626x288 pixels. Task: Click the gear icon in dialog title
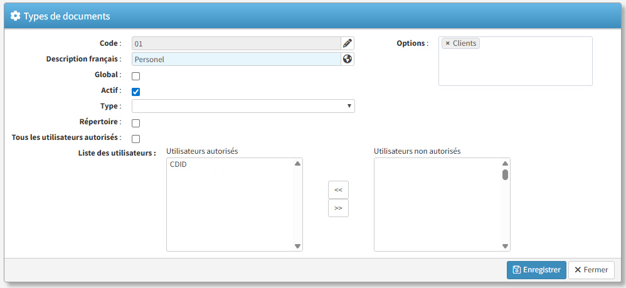point(16,16)
